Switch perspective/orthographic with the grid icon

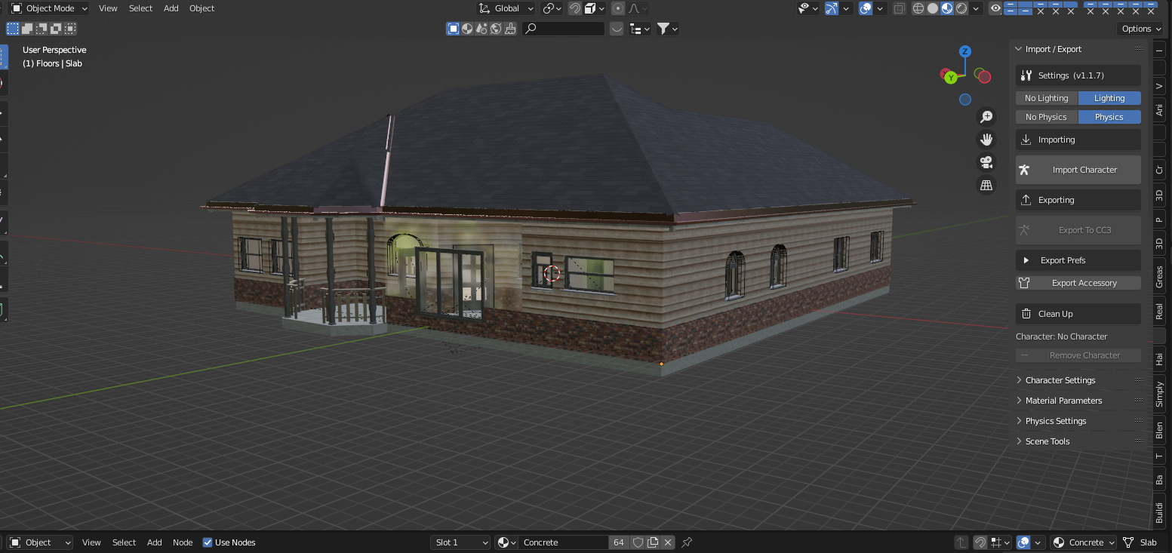pyautogui.click(x=986, y=185)
